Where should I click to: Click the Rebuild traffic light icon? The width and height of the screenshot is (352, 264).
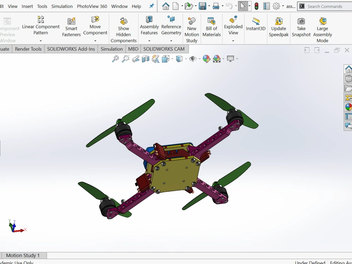[x=256, y=6]
